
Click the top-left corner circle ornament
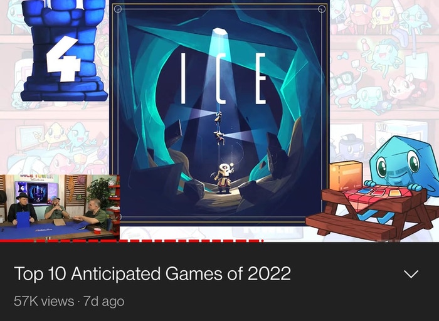point(118,9)
